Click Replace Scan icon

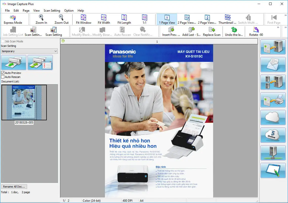212,32
